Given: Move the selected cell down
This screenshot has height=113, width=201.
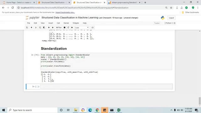Looking at the screenshot, I should click(53, 28).
